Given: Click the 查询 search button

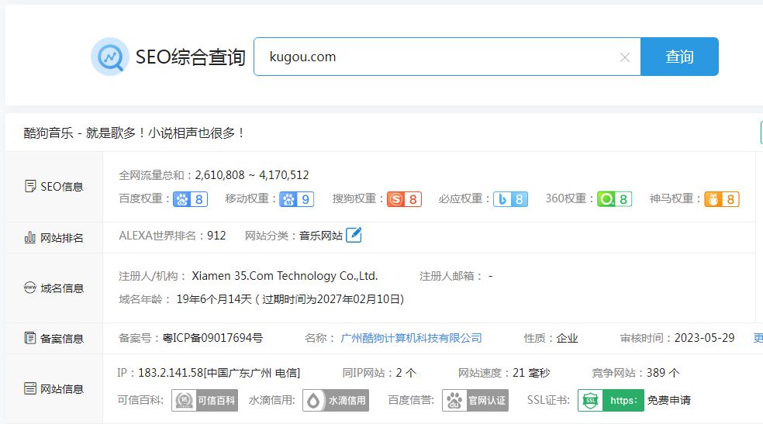Looking at the screenshot, I should tap(679, 57).
